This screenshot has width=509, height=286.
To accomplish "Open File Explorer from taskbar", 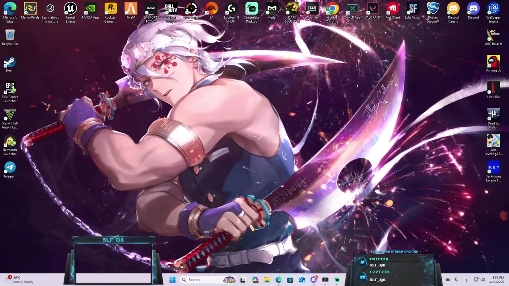I will pos(267,280).
